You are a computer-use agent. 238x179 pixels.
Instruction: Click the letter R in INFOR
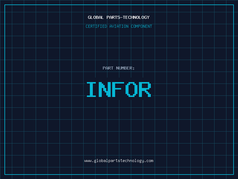click(x=145, y=90)
